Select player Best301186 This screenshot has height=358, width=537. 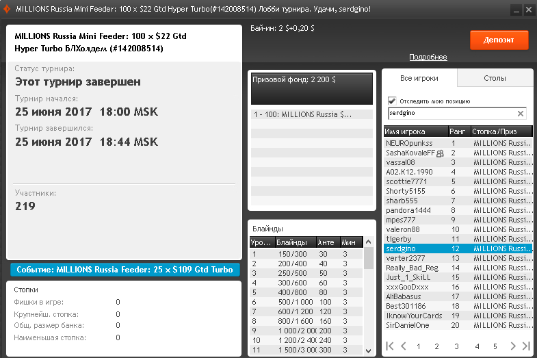click(x=458, y=306)
